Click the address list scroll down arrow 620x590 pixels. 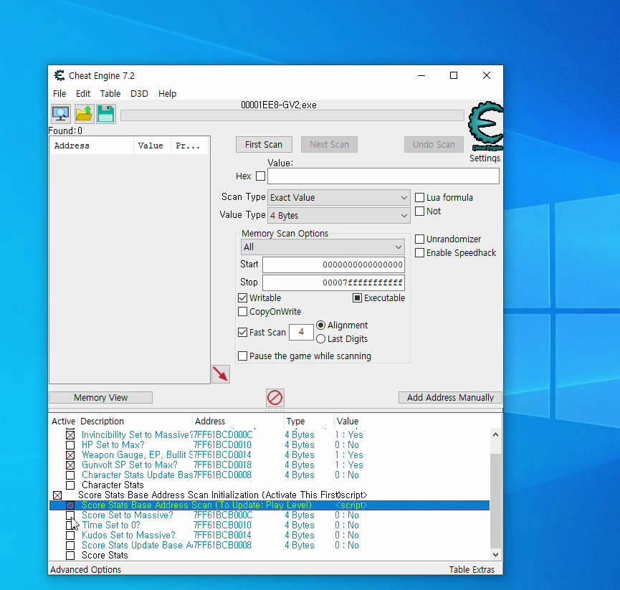(x=495, y=555)
